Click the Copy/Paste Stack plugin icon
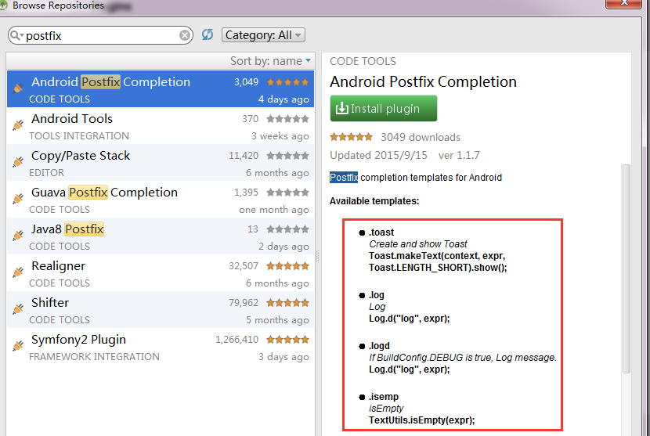Image resolution: width=650 pixels, height=436 pixels. (18, 161)
